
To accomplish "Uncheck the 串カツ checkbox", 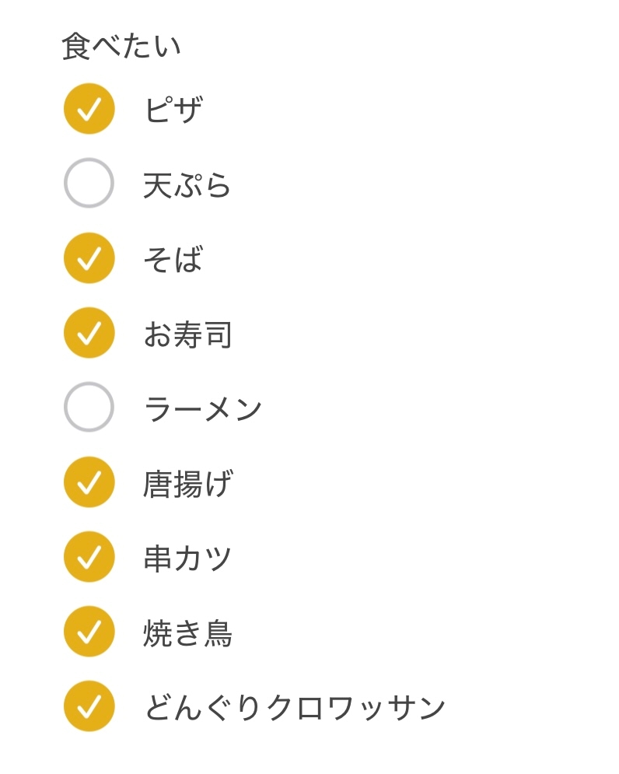I will [x=89, y=557].
